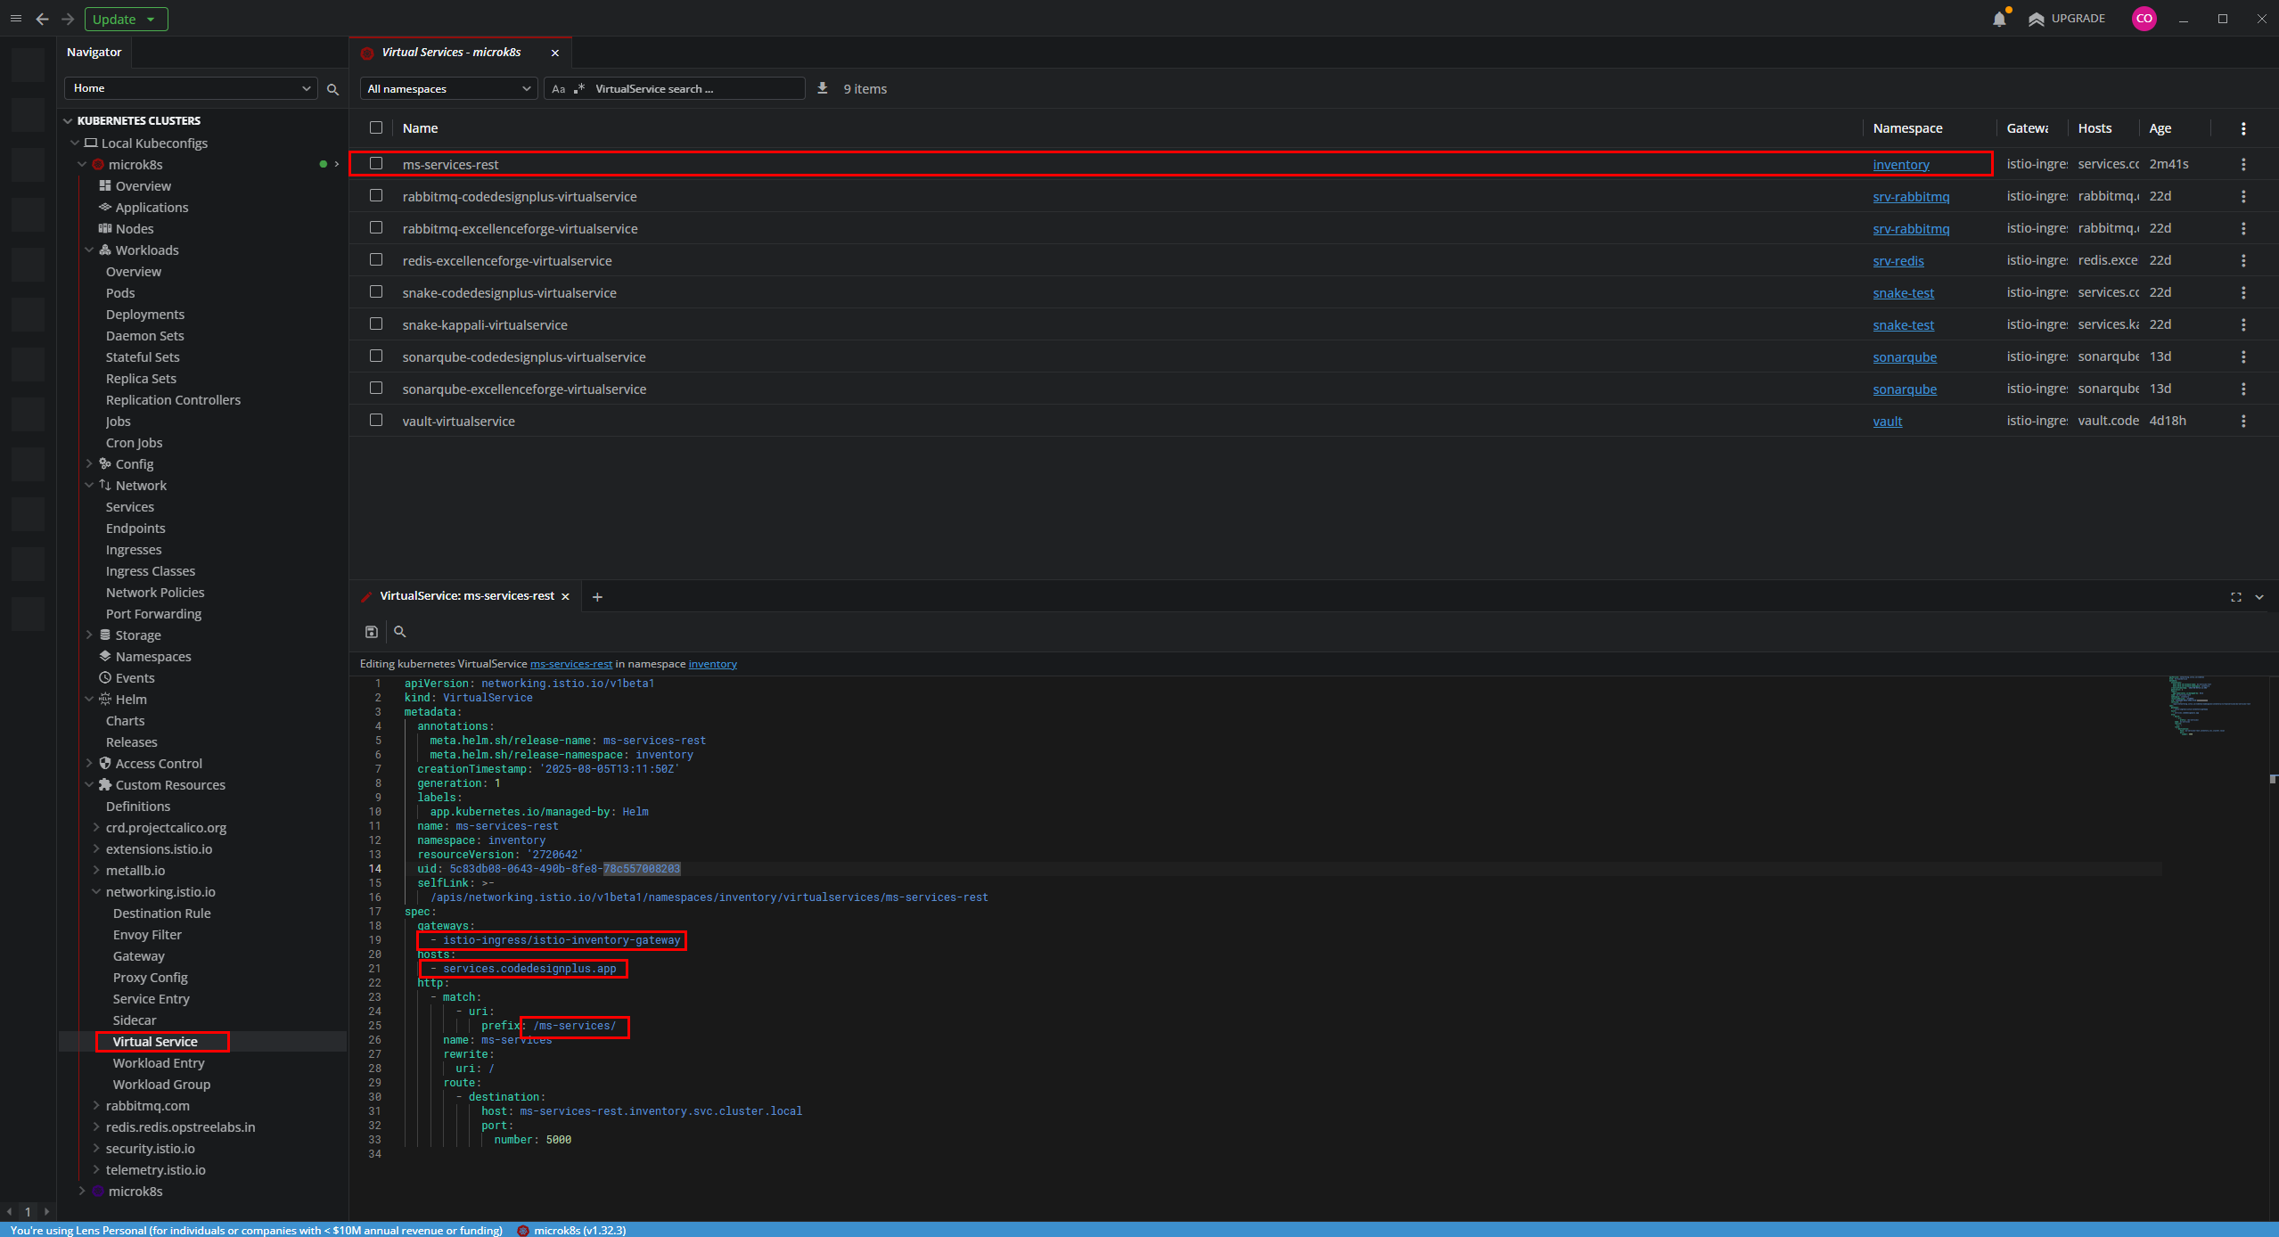
Task: Open the srv-redis namespace link
Action: pyautogui.click(x=1898, y=260)
